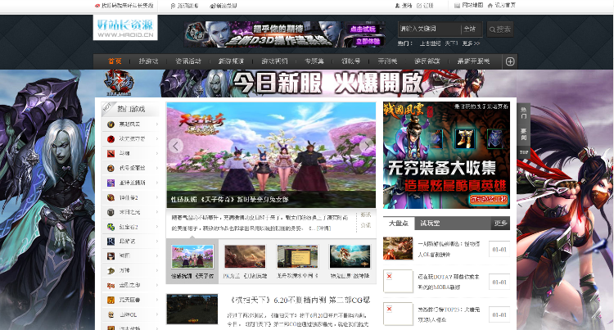
Task: Select the winged warrior carousel thumbnail
Action: [350, 256]
